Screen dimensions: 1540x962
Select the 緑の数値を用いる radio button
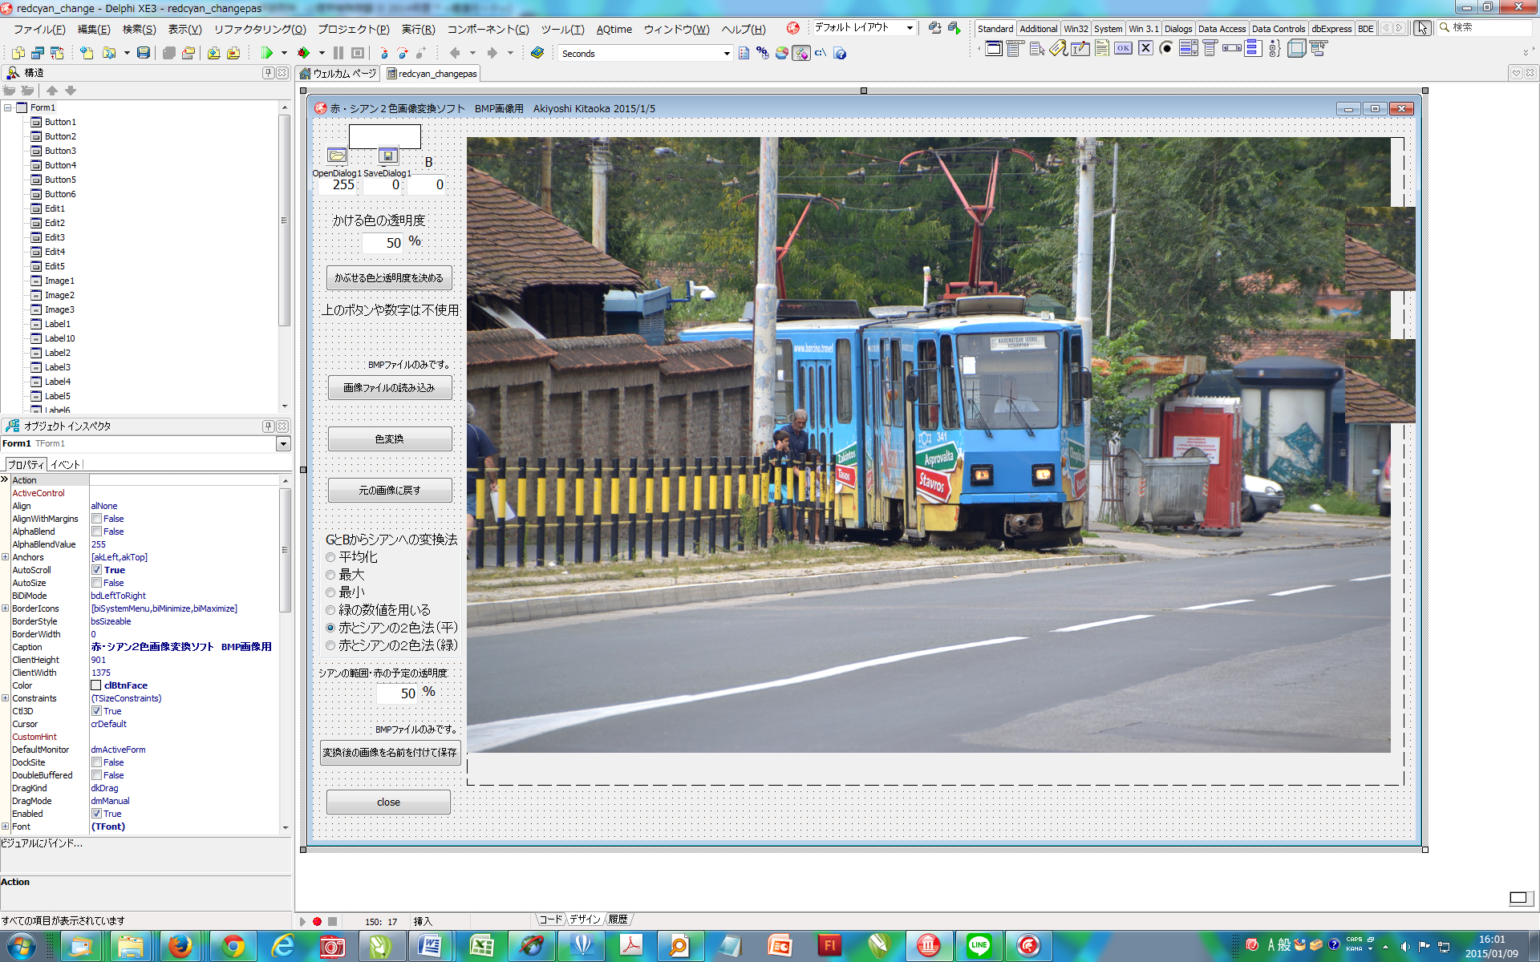330,610
